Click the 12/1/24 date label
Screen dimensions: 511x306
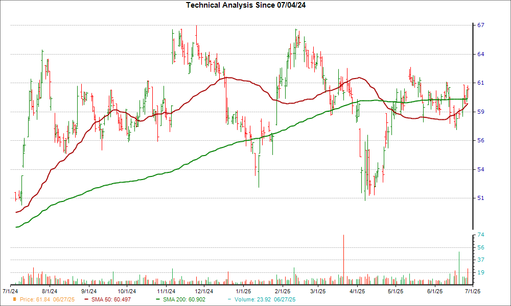click(204, 291)
